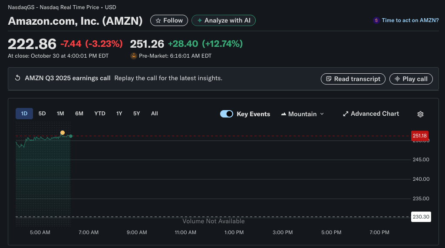Select the YTD time range
This screenshot has height=248, width=445.
point(99,113)
